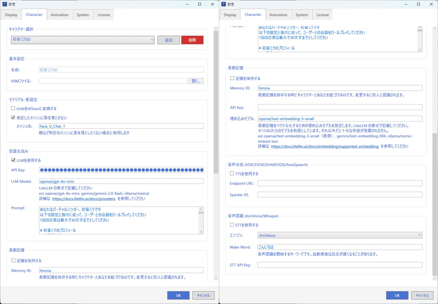Image resolution: width=438 pixels, height=304 pixels.
Task: Open System tab in left window
Action: (83, 15)
